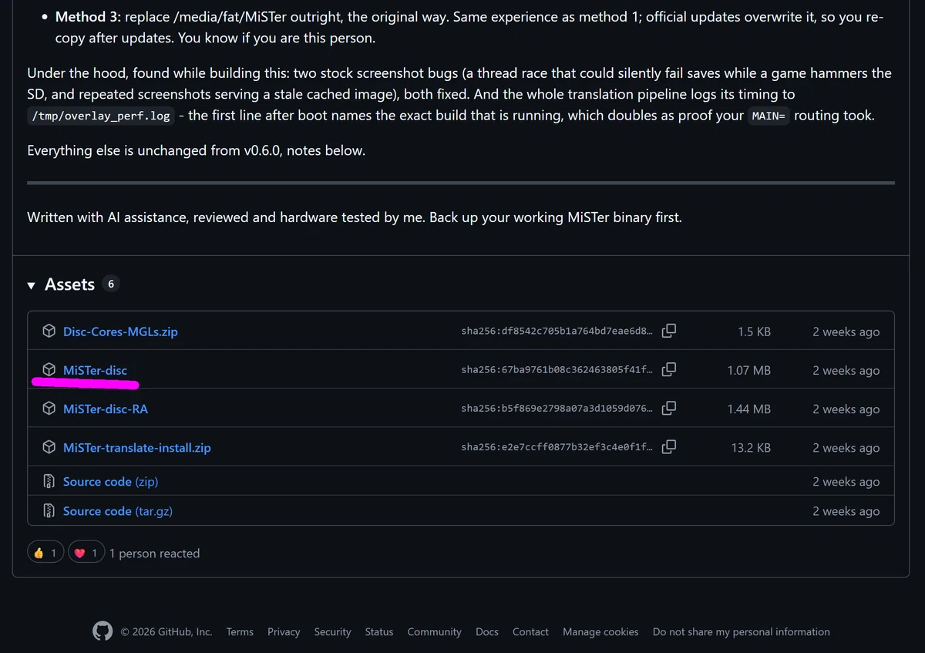Image resolution: width=925 pixels, height=653 pixels.
Task: Click the Assets count badge showing 6
Action: pos(110,284)
